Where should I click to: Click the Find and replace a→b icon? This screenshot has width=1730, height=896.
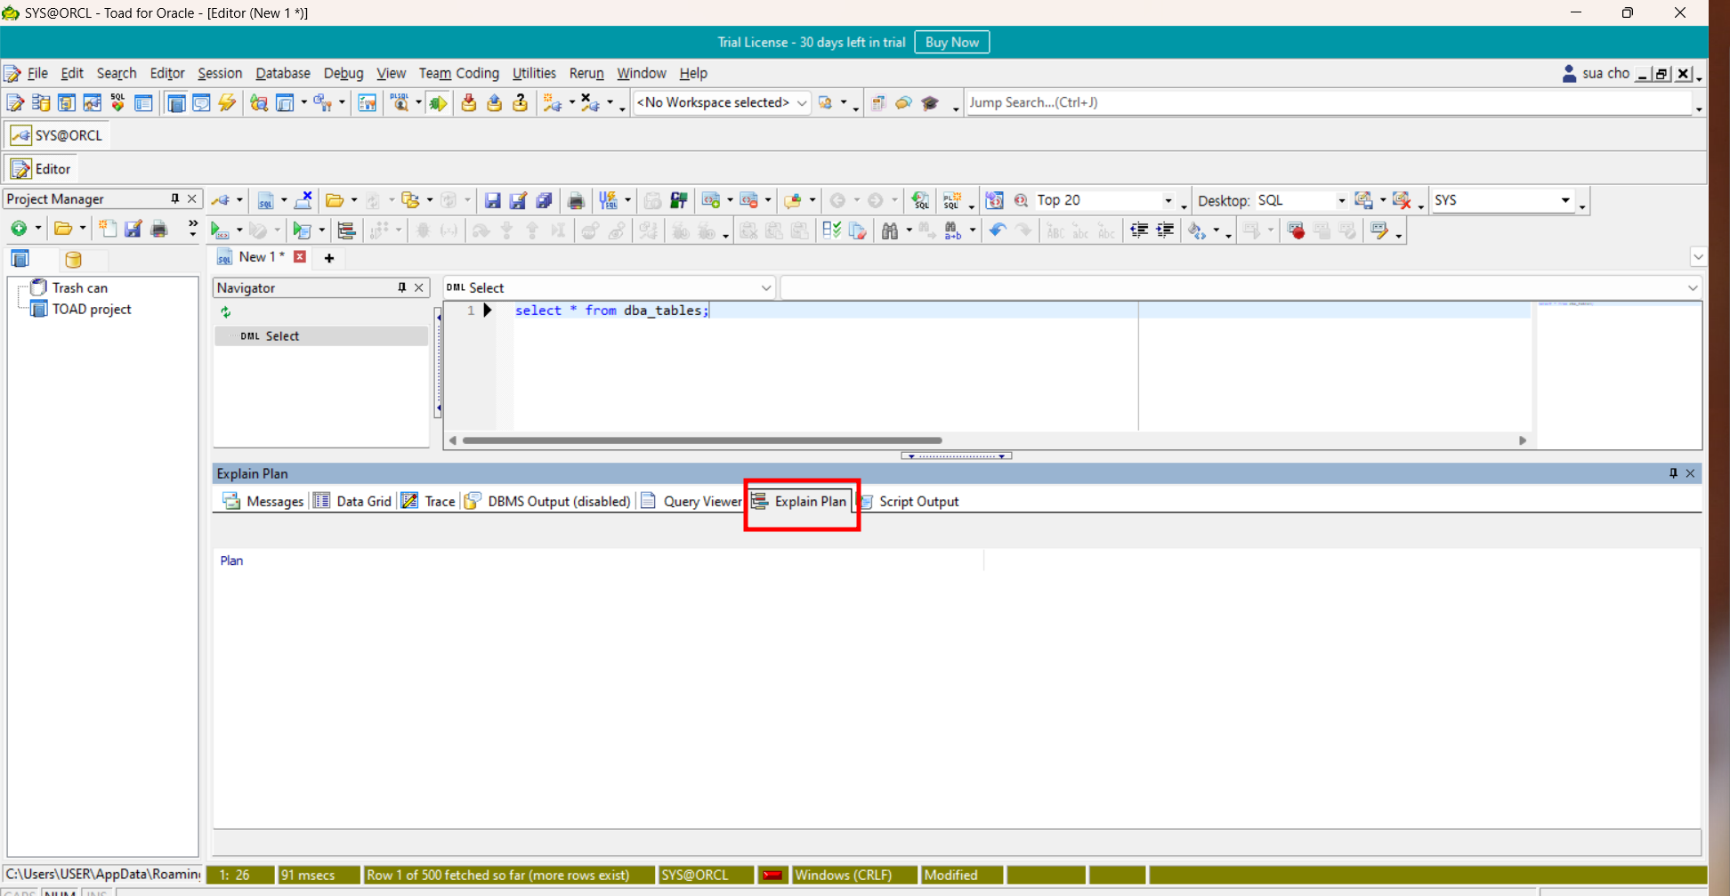[x=952, y=230]
